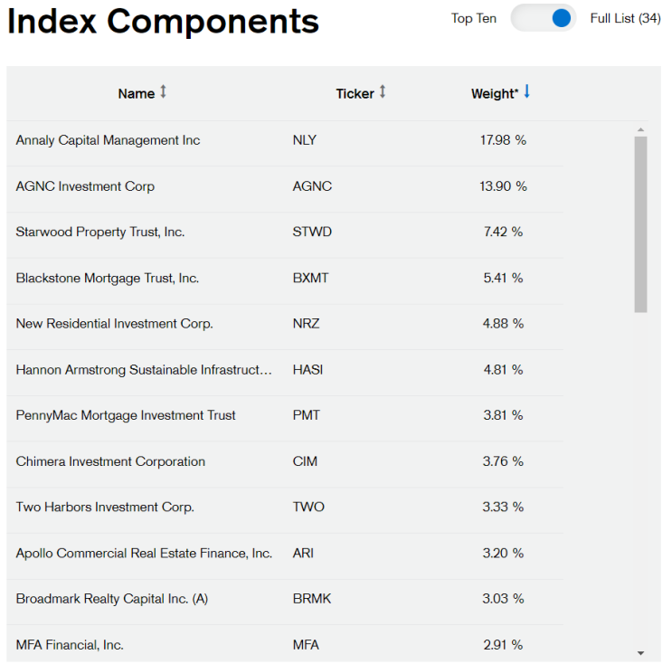Select Broadmark Realty Capital Inc. (A) name

coord(112,599)
